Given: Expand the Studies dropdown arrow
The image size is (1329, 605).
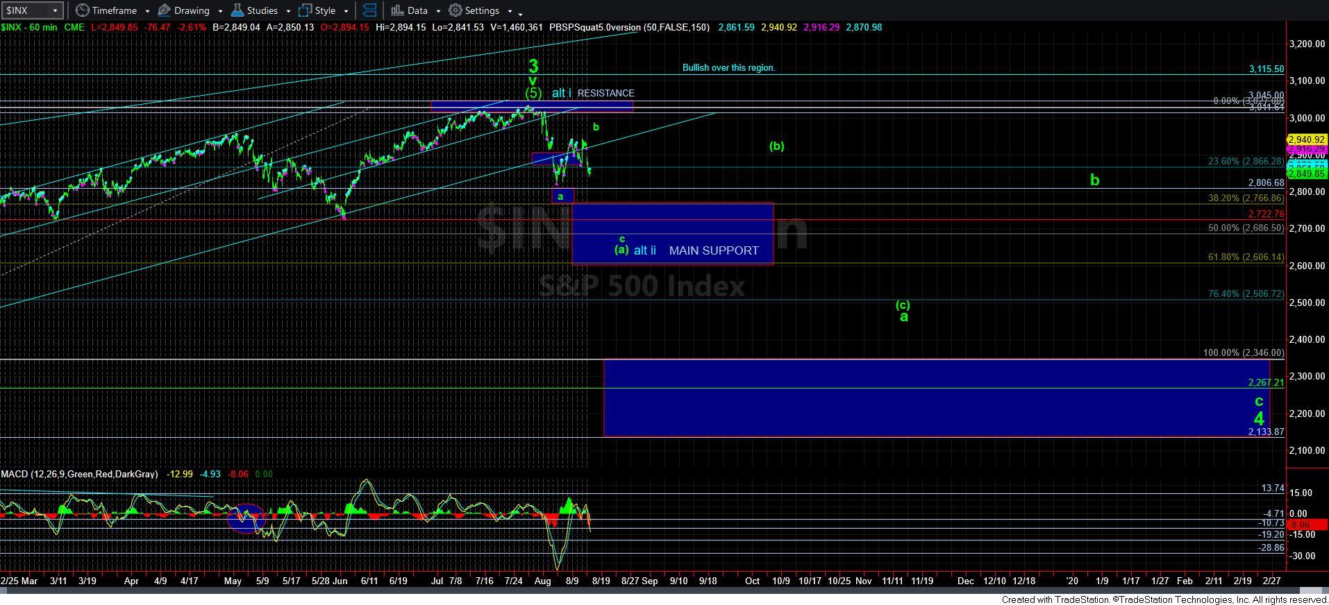Looking at the screenshot, I should click(288, 11).
